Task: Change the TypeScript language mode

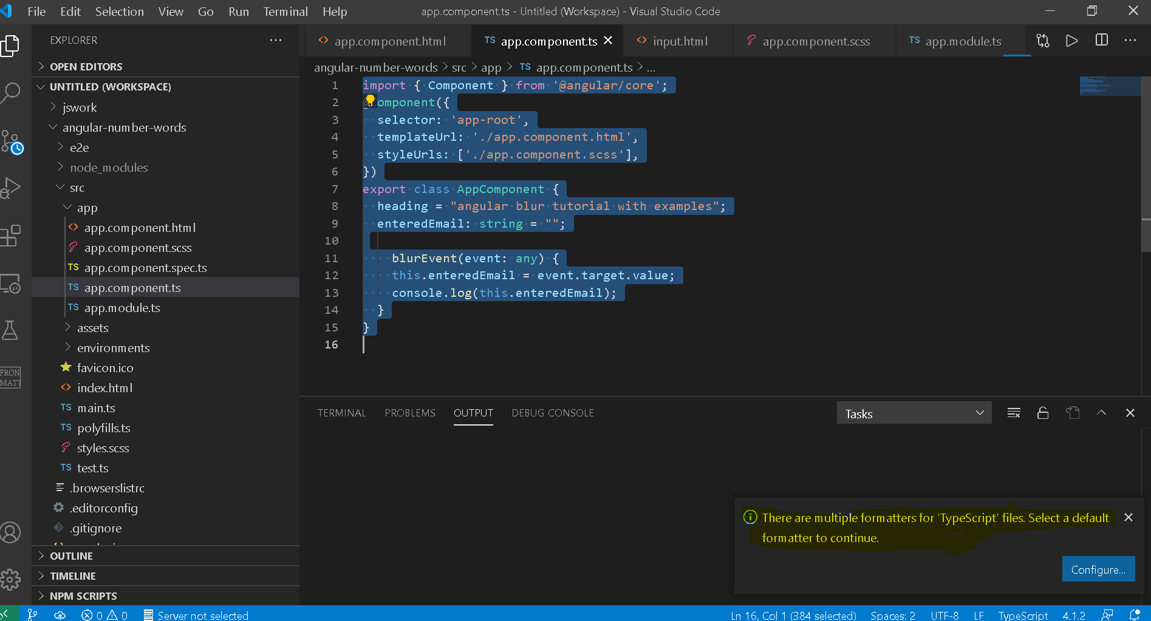Action: 1023,615
